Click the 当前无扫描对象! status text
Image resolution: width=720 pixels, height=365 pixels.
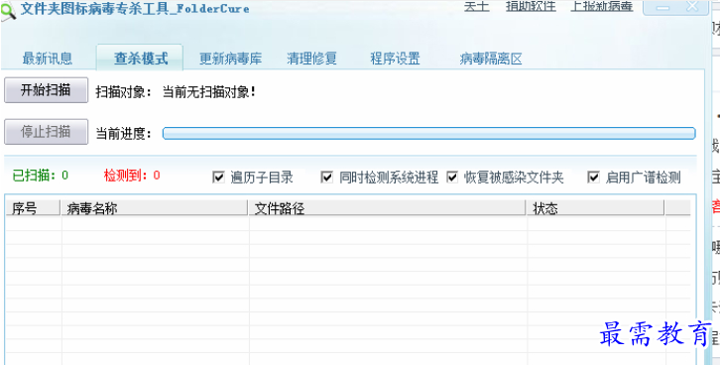coord(209,92)
